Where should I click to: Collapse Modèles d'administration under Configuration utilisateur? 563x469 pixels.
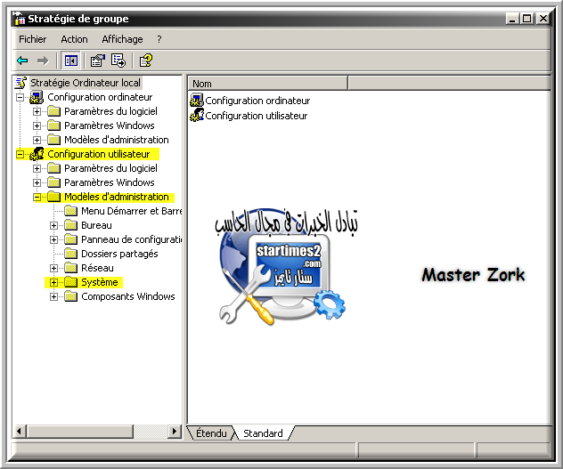(x=37, y=197)
